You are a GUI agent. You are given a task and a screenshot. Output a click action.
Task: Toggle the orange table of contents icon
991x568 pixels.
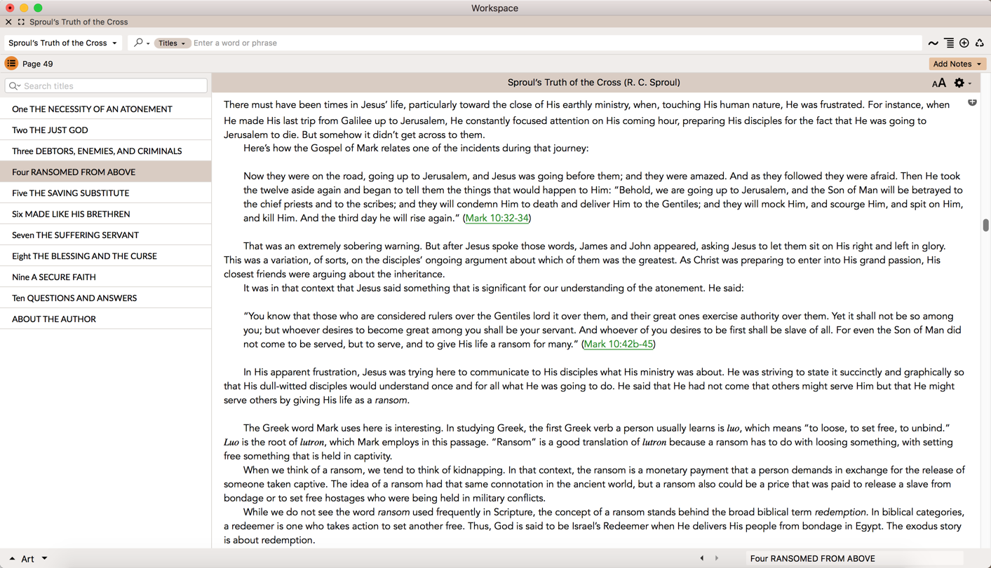click(x=11, y=64)
